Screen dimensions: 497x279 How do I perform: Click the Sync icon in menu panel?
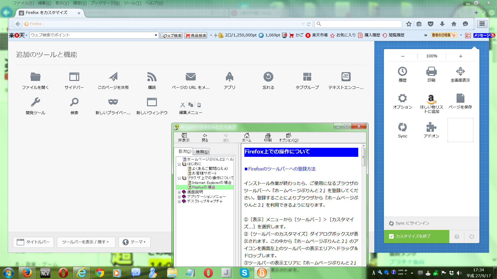tap(402, 127)
